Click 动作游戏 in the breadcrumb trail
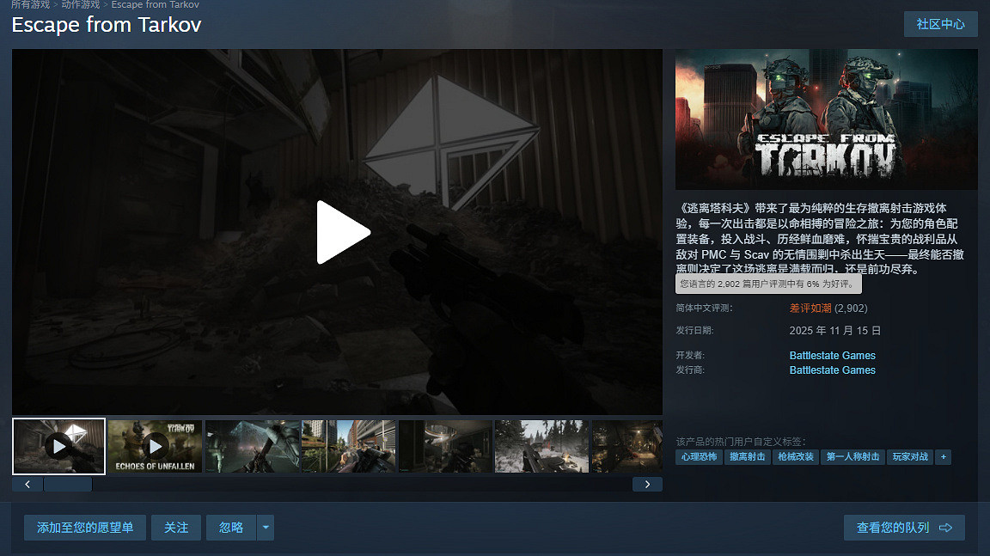990x556 pixels. tap(78, 4)
